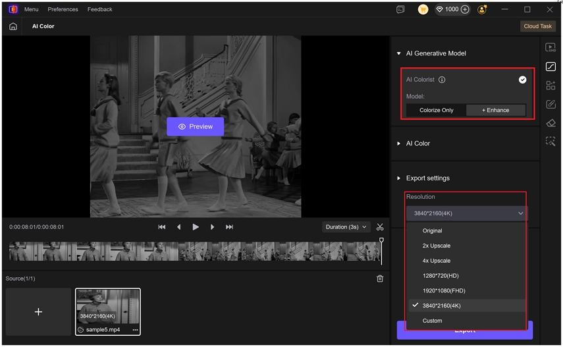The image size is (563, 347).
Task: Select the eraser tool in right sidebar
Action: tap(550, 122)
